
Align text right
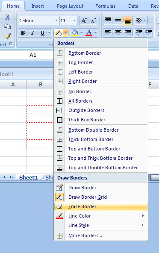(x=127, y=33)
